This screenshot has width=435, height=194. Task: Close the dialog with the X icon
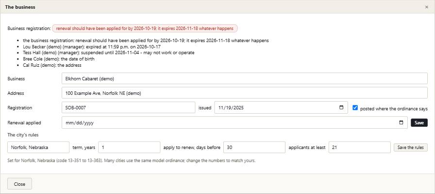pyautogui.click(x=427, y=7)
